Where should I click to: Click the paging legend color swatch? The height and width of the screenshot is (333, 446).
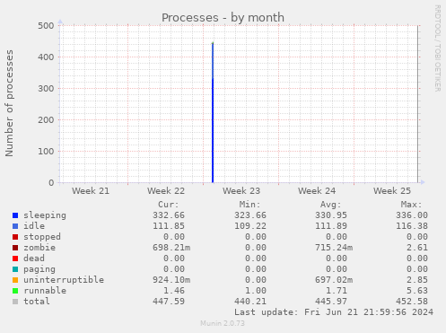(15, 269)
